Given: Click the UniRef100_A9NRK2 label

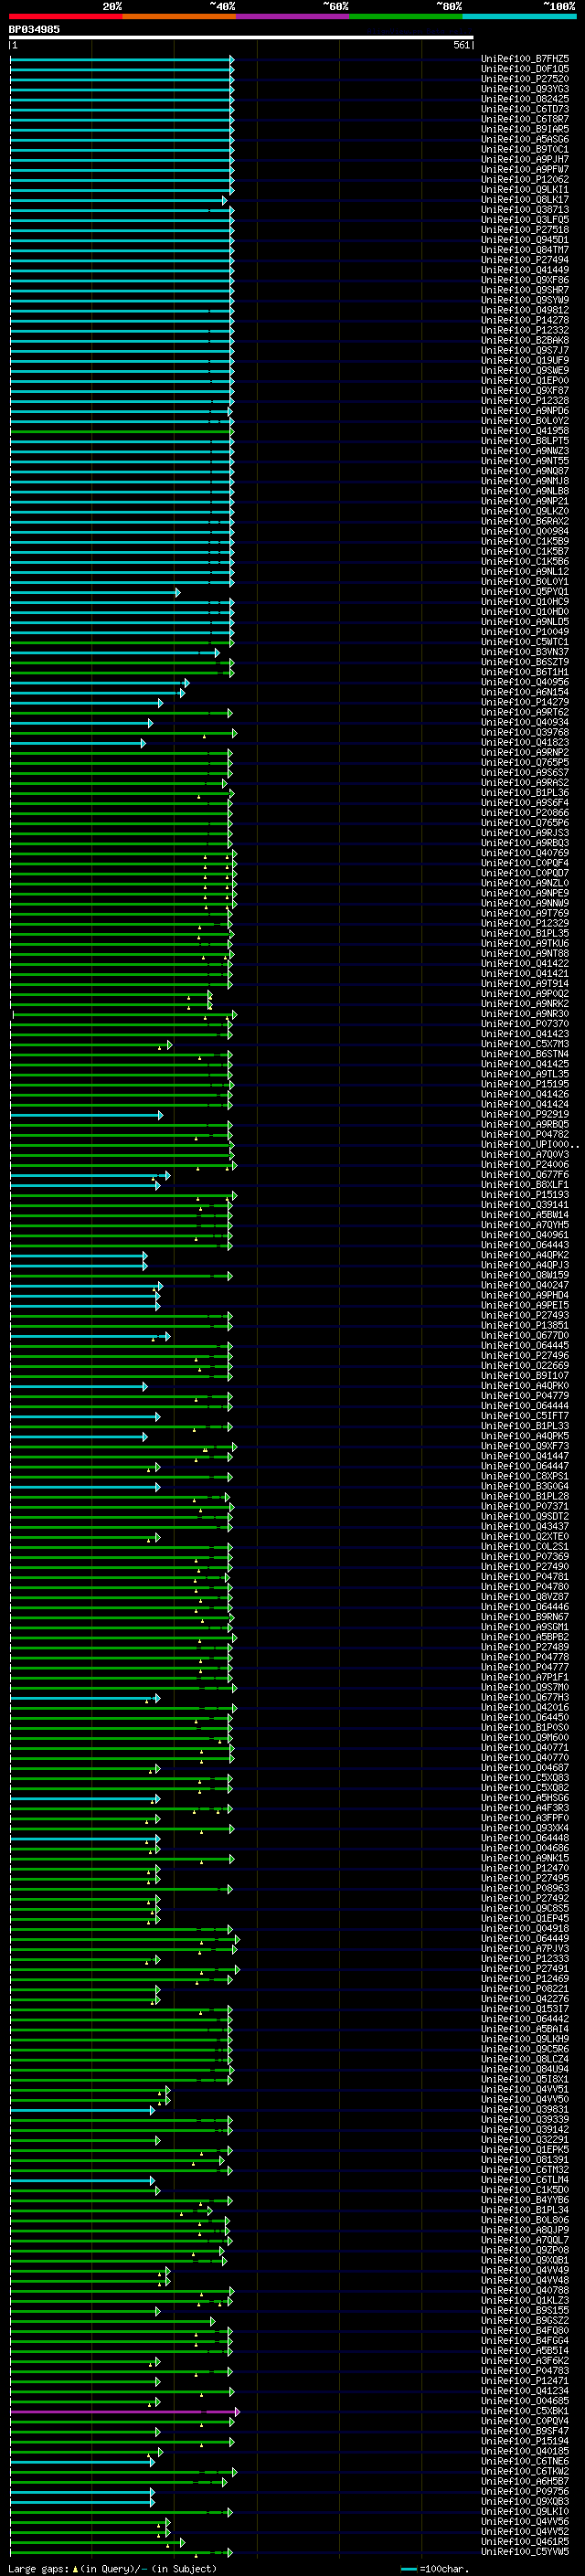Looking at the screenshot, I should pos(525,1004).
